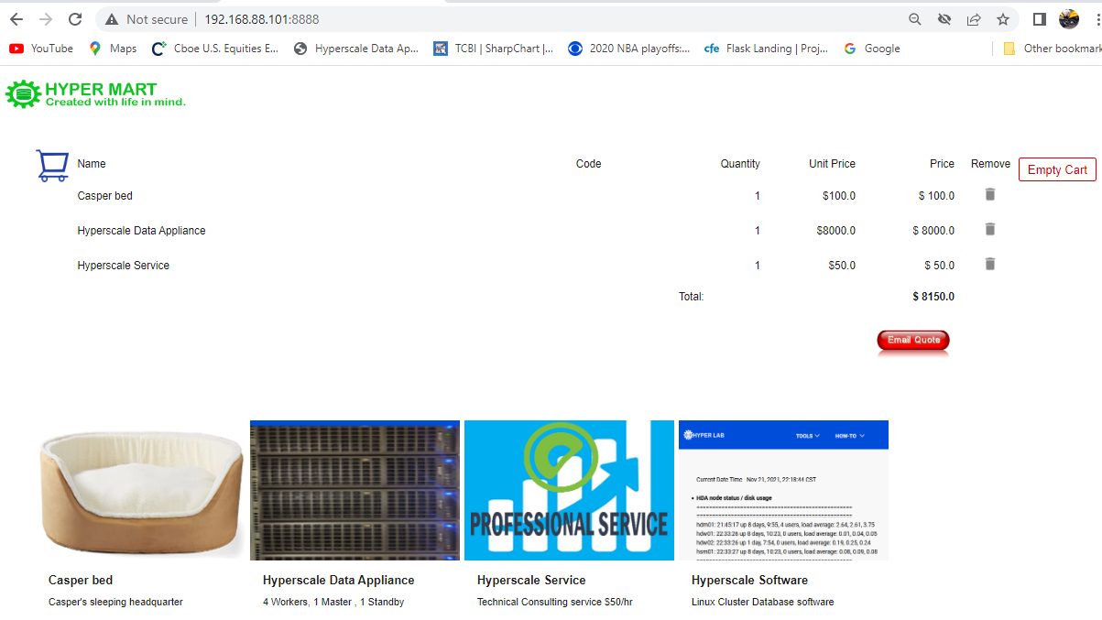Remove Hyperscale Service using its trash icon
The image size is (1102, 620).
990,264
